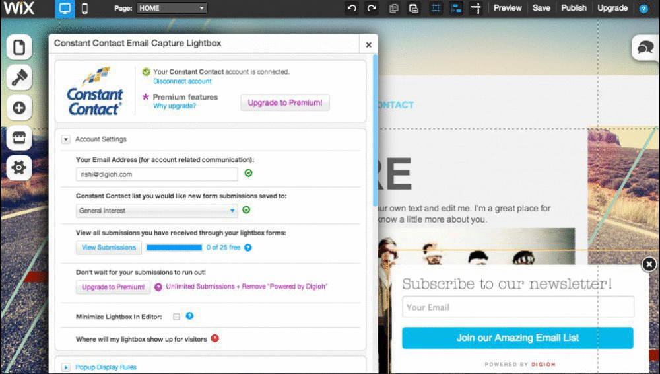
Task: Toggle Minimize Lightbox In Editor checkbox
Action: click(176, 317)
